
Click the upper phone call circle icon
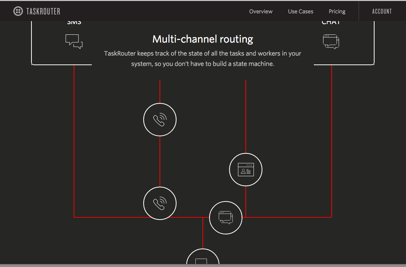[x=160, y=120]
